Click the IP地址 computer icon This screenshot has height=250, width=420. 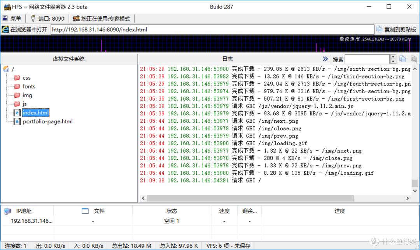click(7, 211)
